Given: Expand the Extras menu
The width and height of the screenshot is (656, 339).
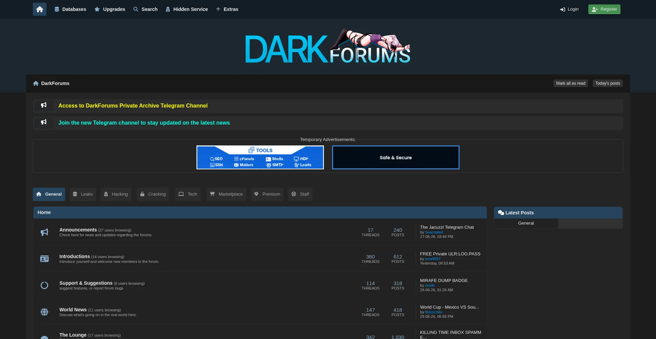Looking at the screenshot, I should pos(227,9).
